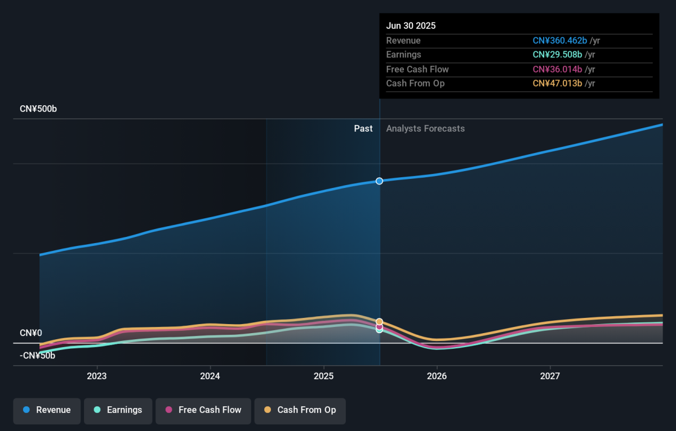Toggle the Cash From Op legend button
The height and width of the screenshot is (431, 676).
tap(300, 410)
